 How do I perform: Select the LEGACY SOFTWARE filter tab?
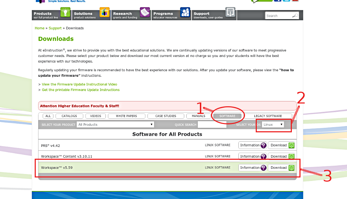point(268,116)
